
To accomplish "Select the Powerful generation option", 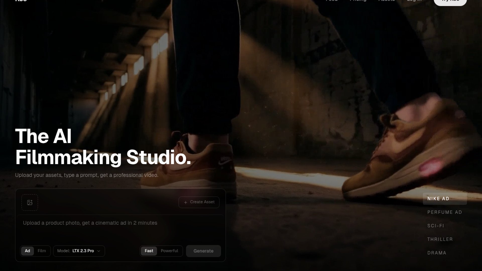I will coord(169,251).
